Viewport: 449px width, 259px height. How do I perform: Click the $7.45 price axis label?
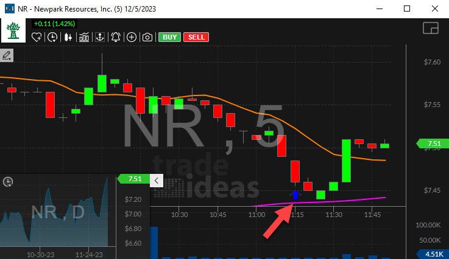pos(432,190)
